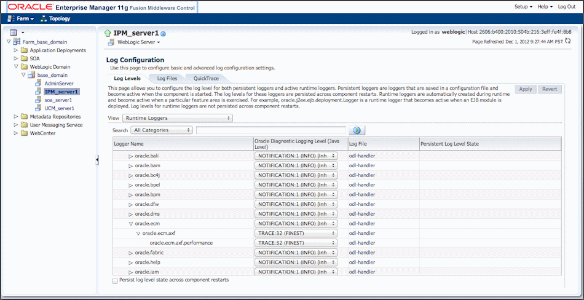The width and height of the screenshot is (584, 300).
Task: Open the navigation tree view menu icon
Action: (14, 32)
